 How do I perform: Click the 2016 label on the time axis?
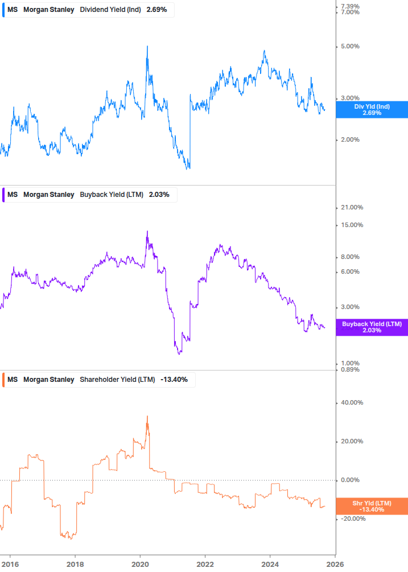tap(10, 565)
